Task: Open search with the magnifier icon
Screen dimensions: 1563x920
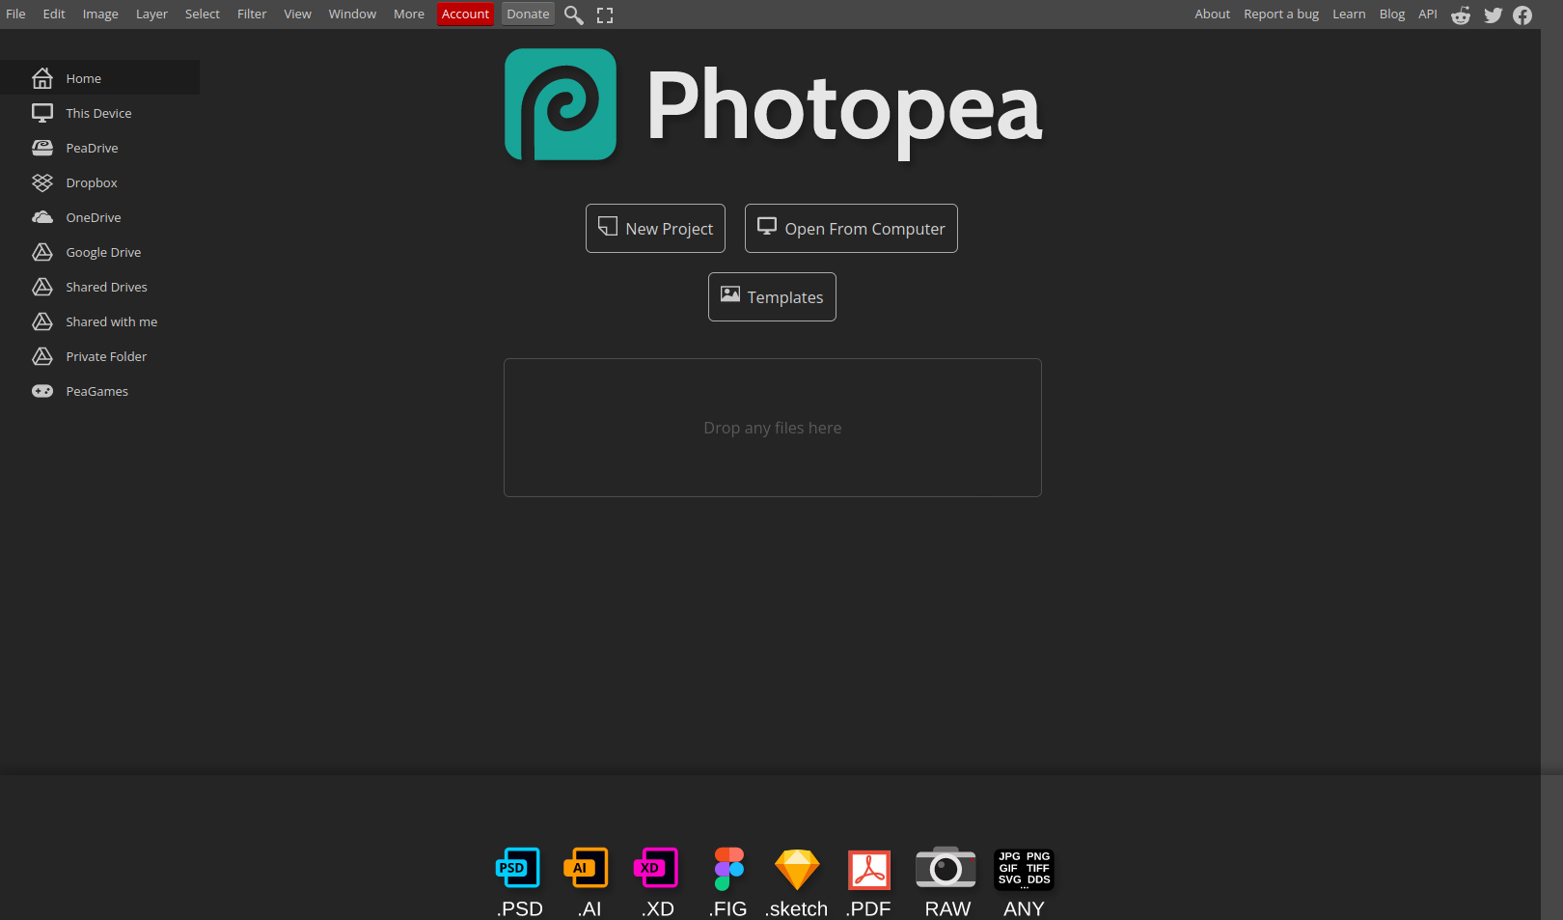Action: (x=574, y=14)
